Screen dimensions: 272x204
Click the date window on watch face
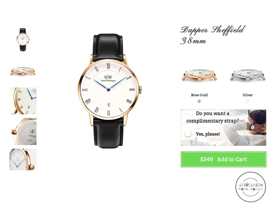pyautogui.click(x=109, y=105)
